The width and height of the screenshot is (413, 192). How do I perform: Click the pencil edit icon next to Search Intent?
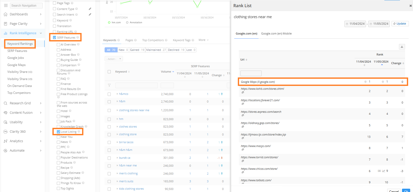click(90, 15)
